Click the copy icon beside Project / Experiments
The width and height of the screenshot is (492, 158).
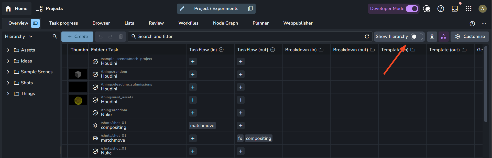[250, 8]
